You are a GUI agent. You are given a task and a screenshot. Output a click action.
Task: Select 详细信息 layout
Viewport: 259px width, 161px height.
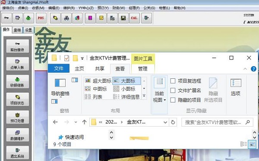[126, 97]
